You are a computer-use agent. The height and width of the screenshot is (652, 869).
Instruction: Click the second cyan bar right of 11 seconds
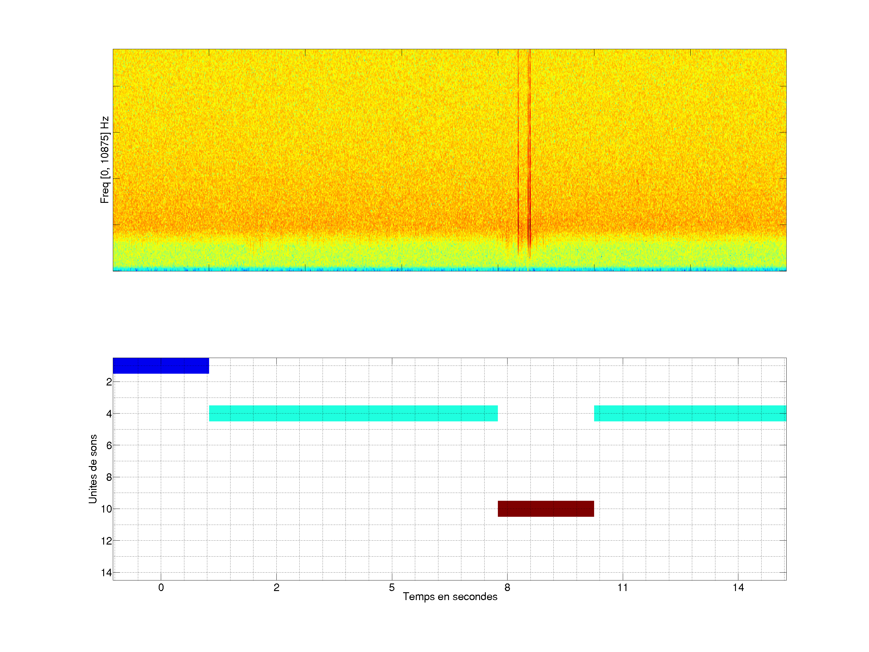[690, 414]
